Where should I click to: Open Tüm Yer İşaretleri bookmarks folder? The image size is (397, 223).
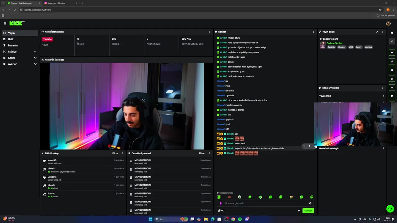[386, 15]
